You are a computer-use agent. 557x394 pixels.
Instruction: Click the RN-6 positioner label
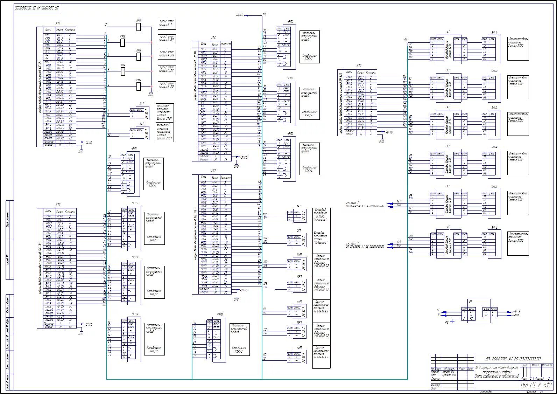tap(494, 228)
